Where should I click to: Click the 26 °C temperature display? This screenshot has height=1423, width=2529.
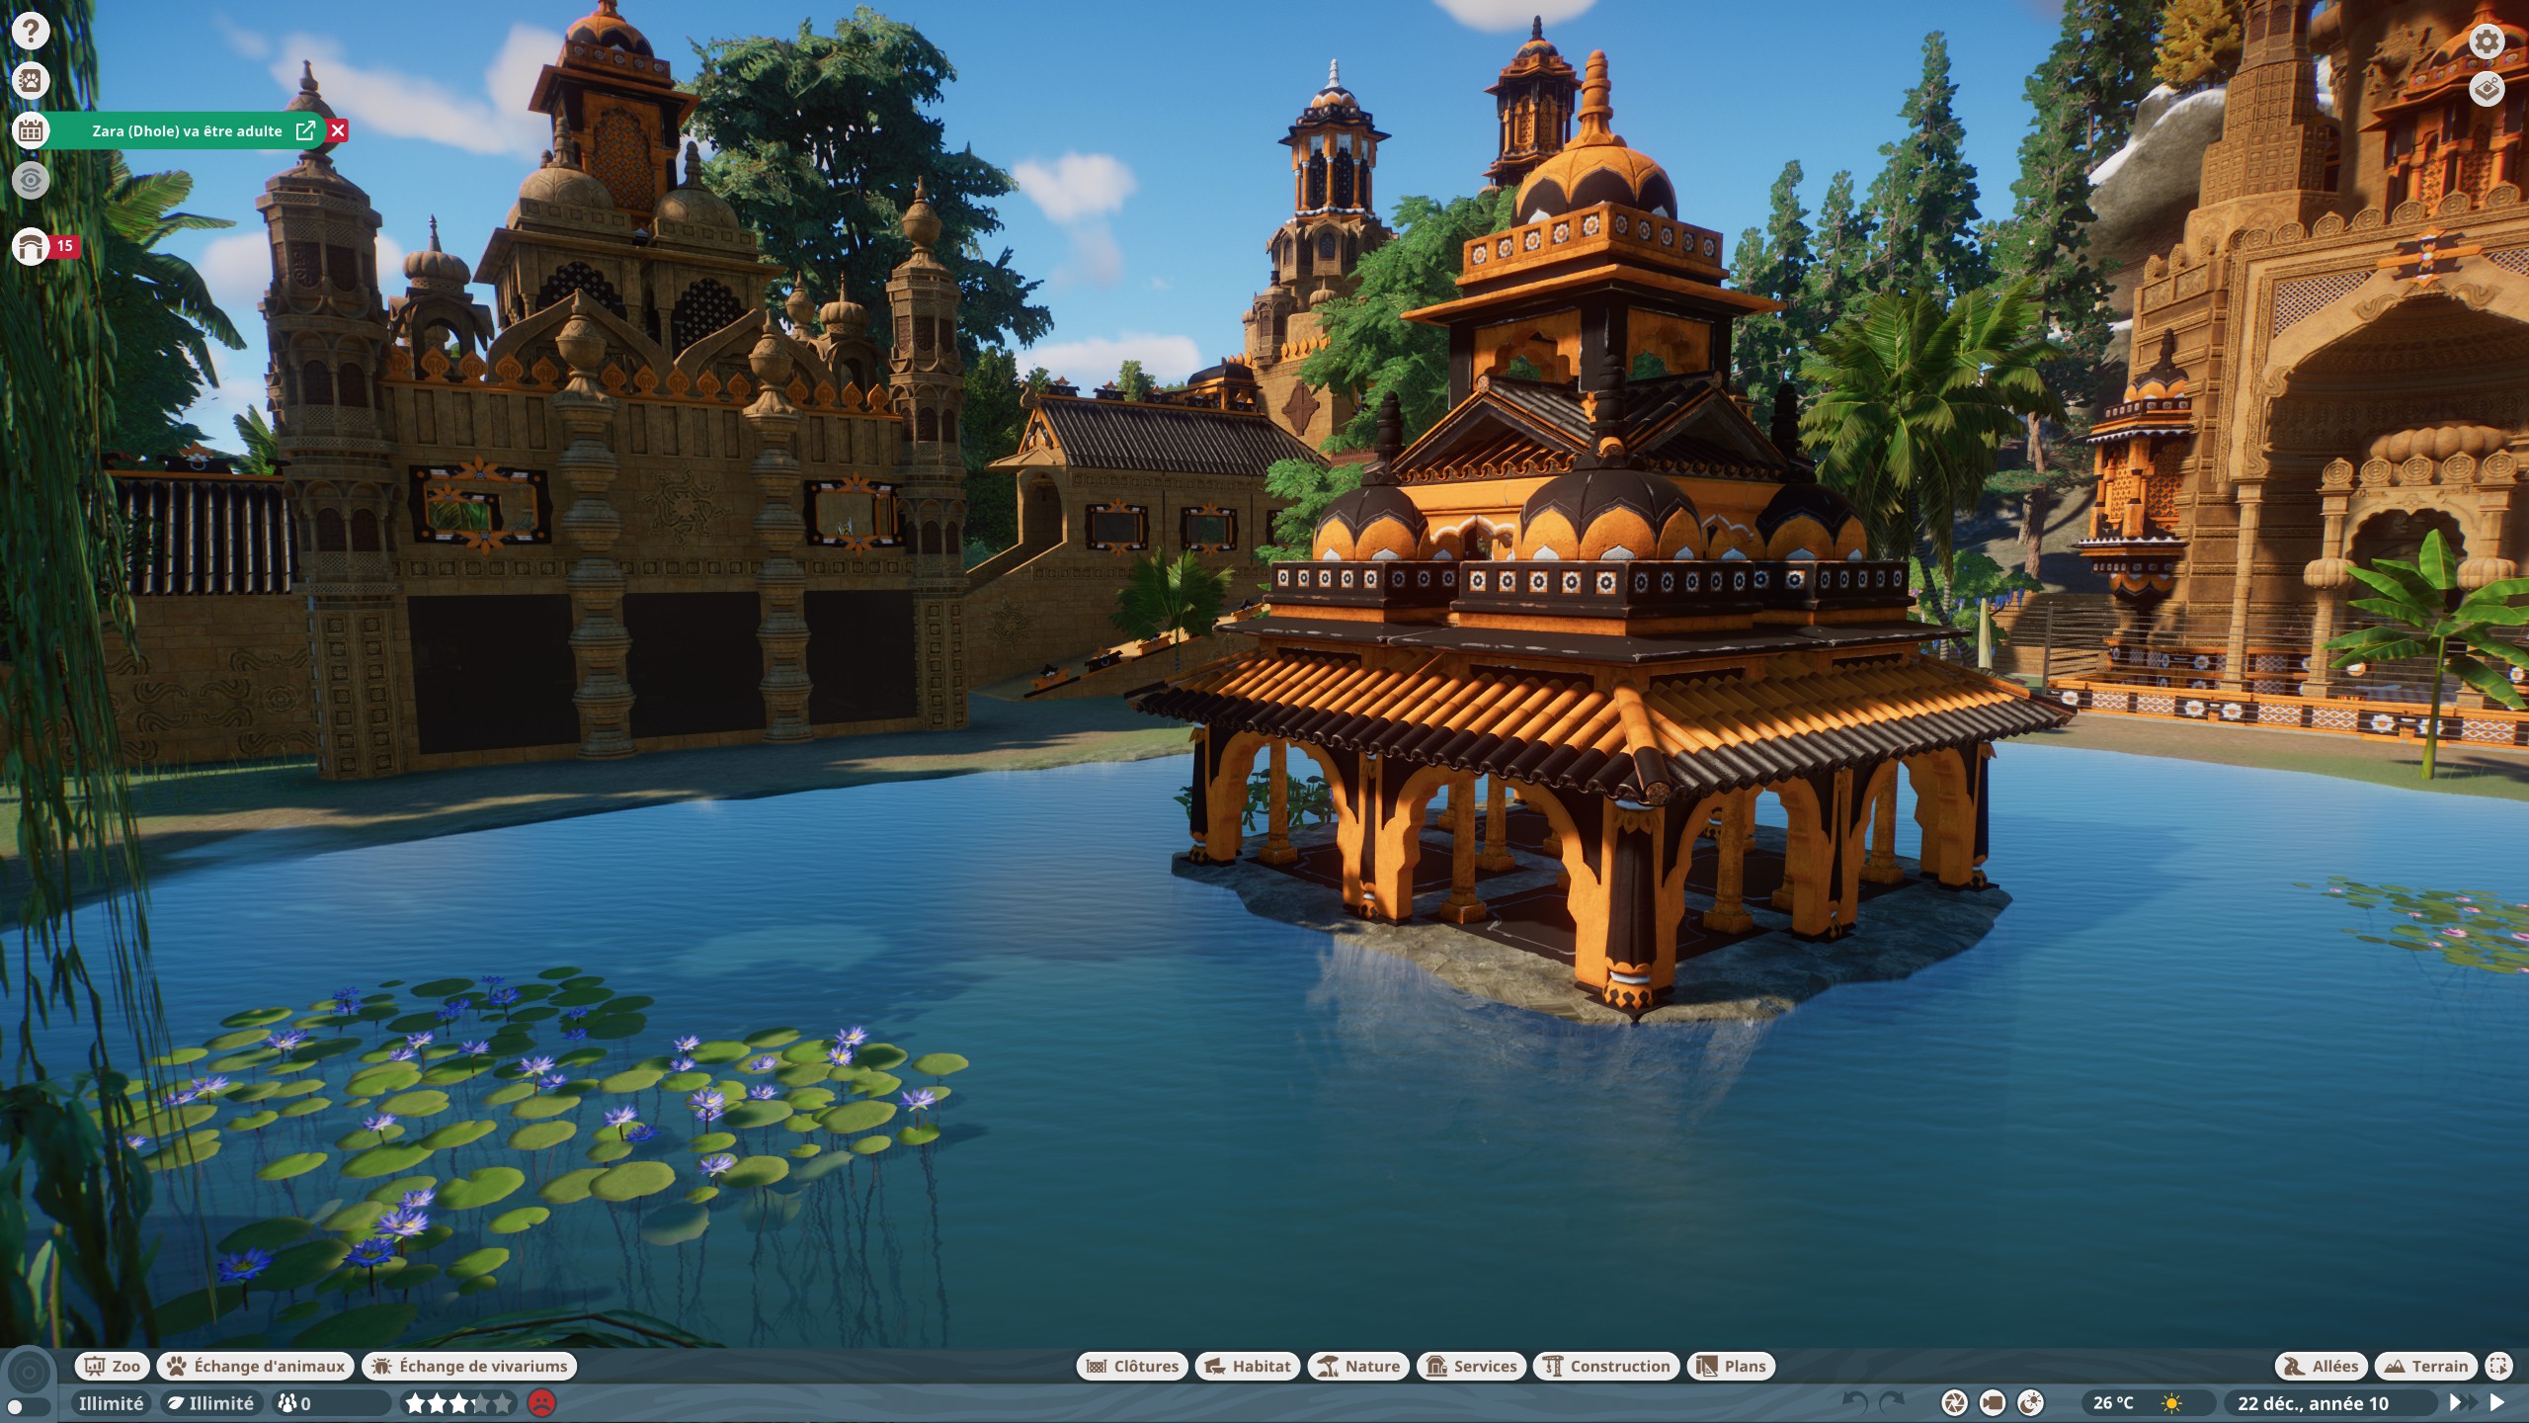coord(2113,1403)
